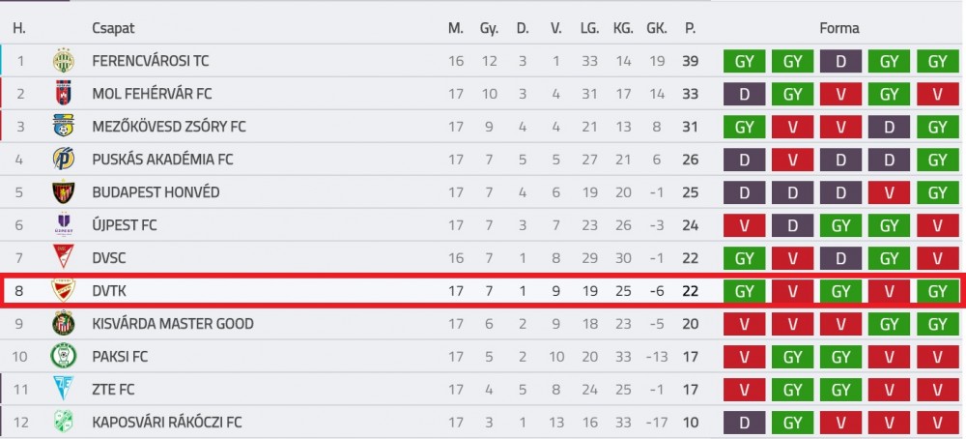Click the Újpest FC crest

click(63, 224)
